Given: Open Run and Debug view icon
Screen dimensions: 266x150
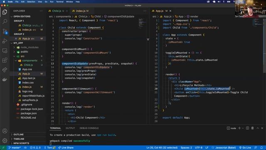Looking at the screenshot, I should pos(5,41).
